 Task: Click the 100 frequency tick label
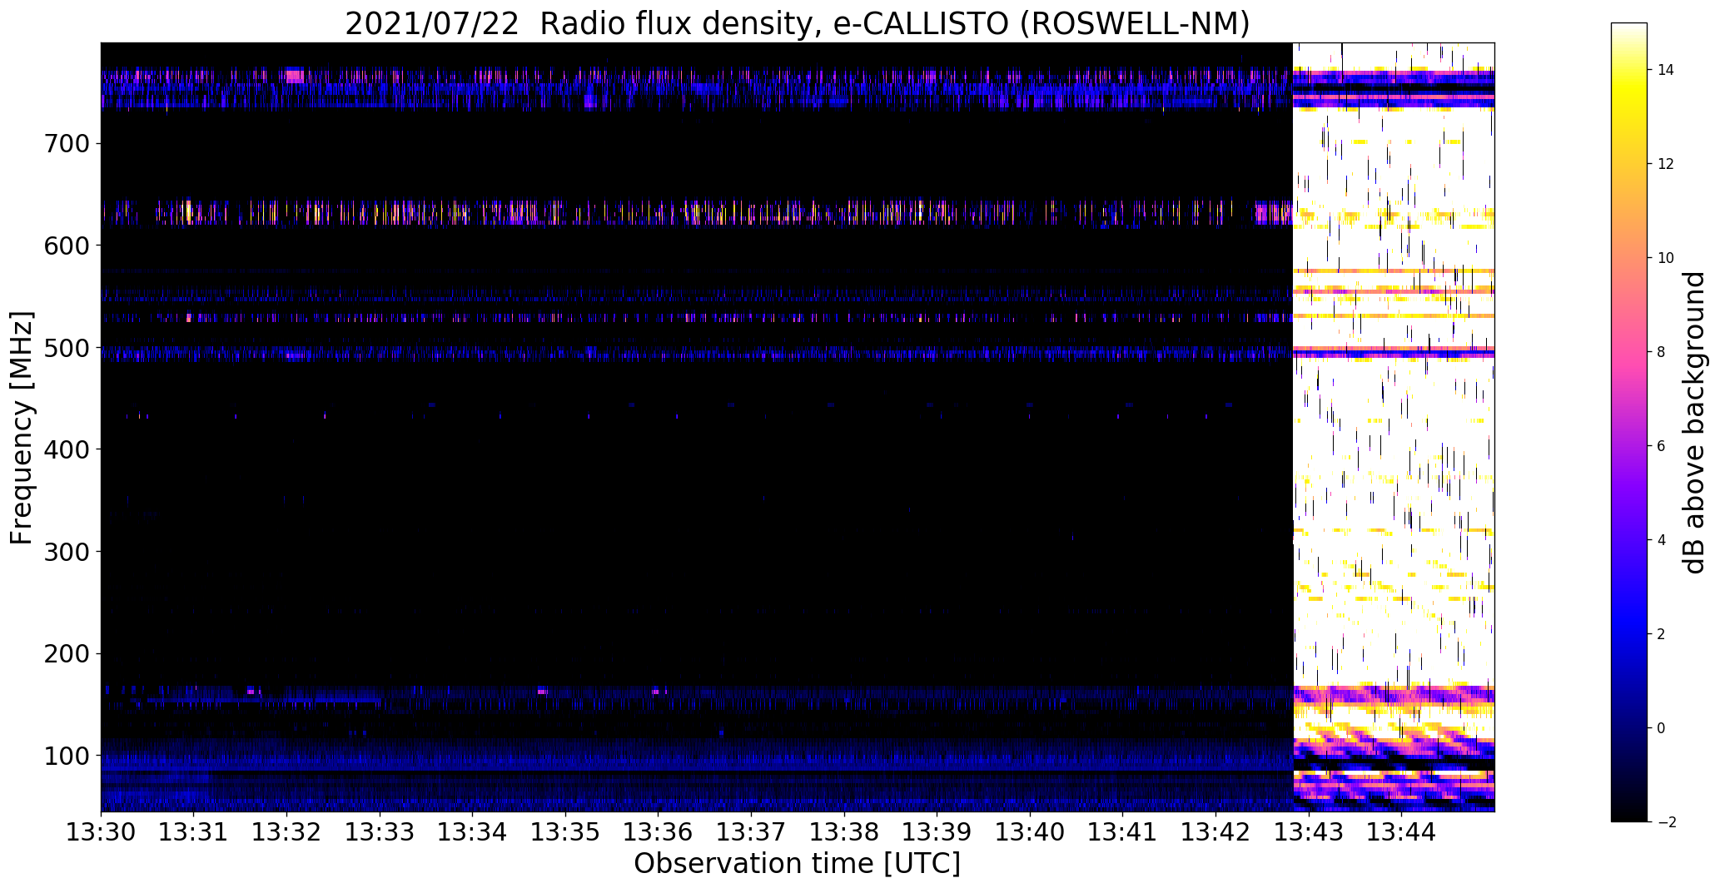point(65,756)
